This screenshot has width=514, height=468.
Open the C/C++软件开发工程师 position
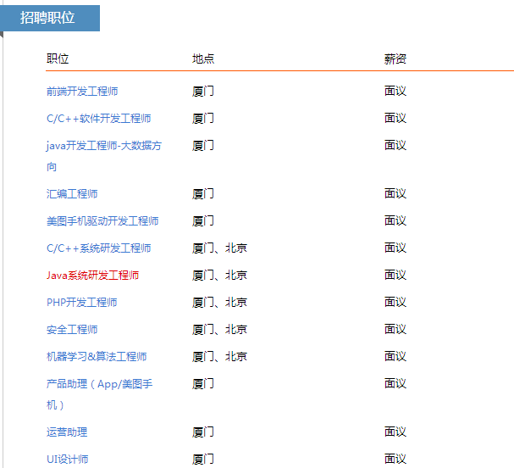point(99,119)
